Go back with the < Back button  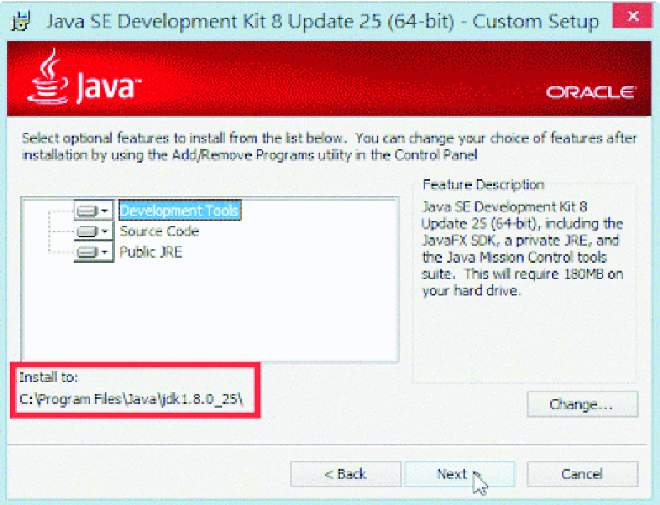click(345, 474)
